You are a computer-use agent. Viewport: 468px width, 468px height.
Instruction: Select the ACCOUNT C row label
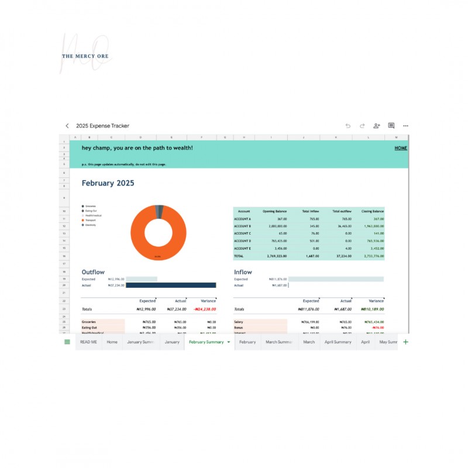click(242, 233)
